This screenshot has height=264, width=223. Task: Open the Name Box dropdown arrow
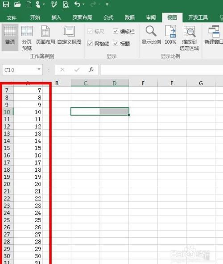pos(39,70)
